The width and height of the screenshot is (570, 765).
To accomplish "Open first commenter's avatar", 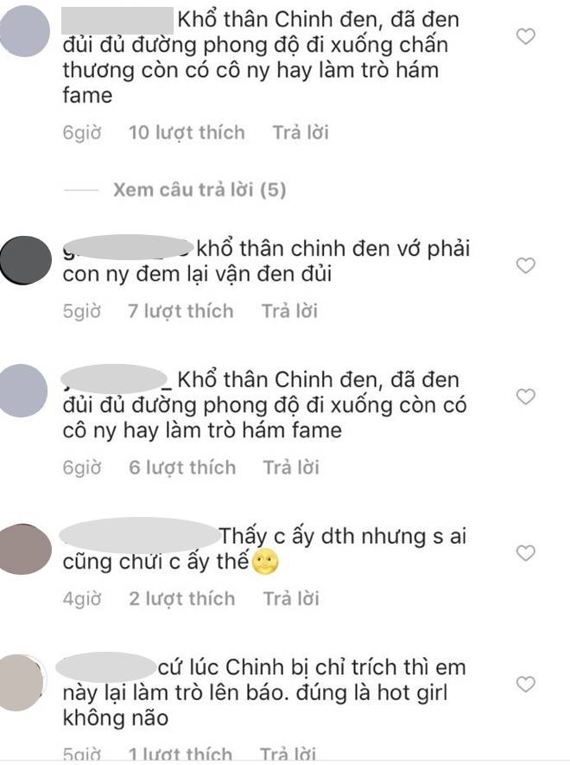I will pyautogui.click(x=24, y=31).
